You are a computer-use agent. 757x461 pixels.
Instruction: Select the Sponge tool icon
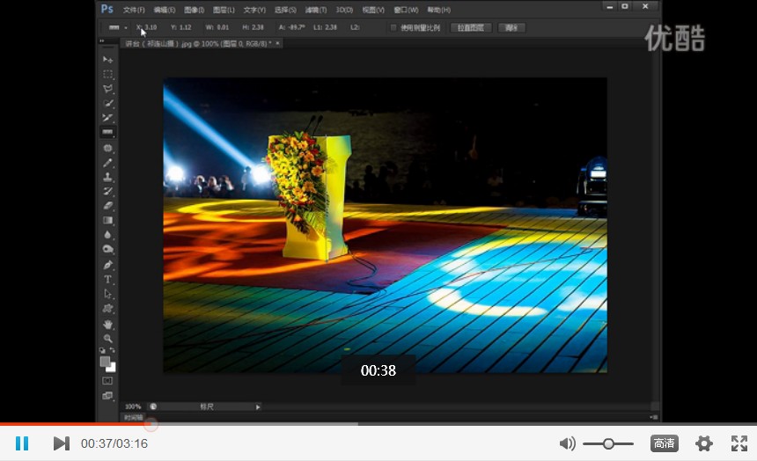coord(107,249)
